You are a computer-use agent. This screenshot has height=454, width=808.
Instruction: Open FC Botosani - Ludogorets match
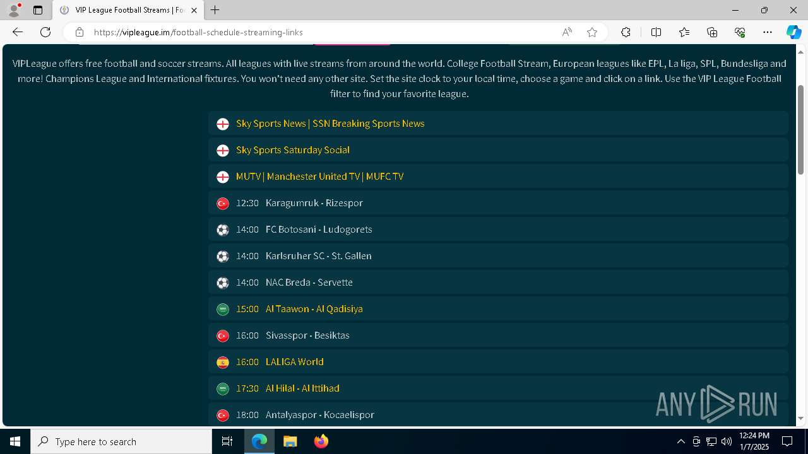[319, 230]
